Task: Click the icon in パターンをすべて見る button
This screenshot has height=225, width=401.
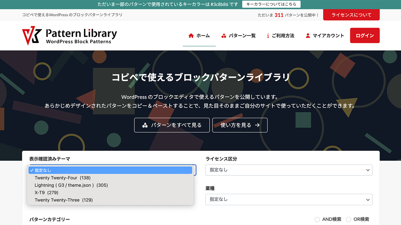Action: (145, 125)
